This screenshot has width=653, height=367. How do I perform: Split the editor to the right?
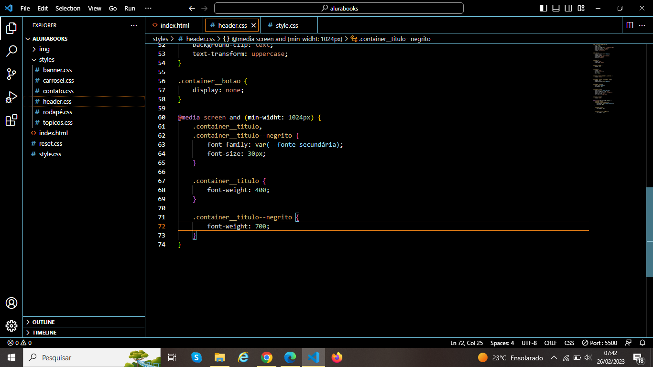pyautogui.click(x=630, y=25)
